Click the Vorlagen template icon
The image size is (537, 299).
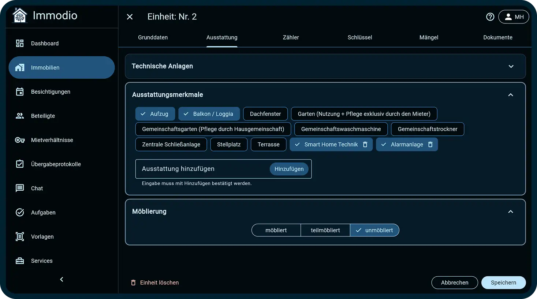click(20, 236)
